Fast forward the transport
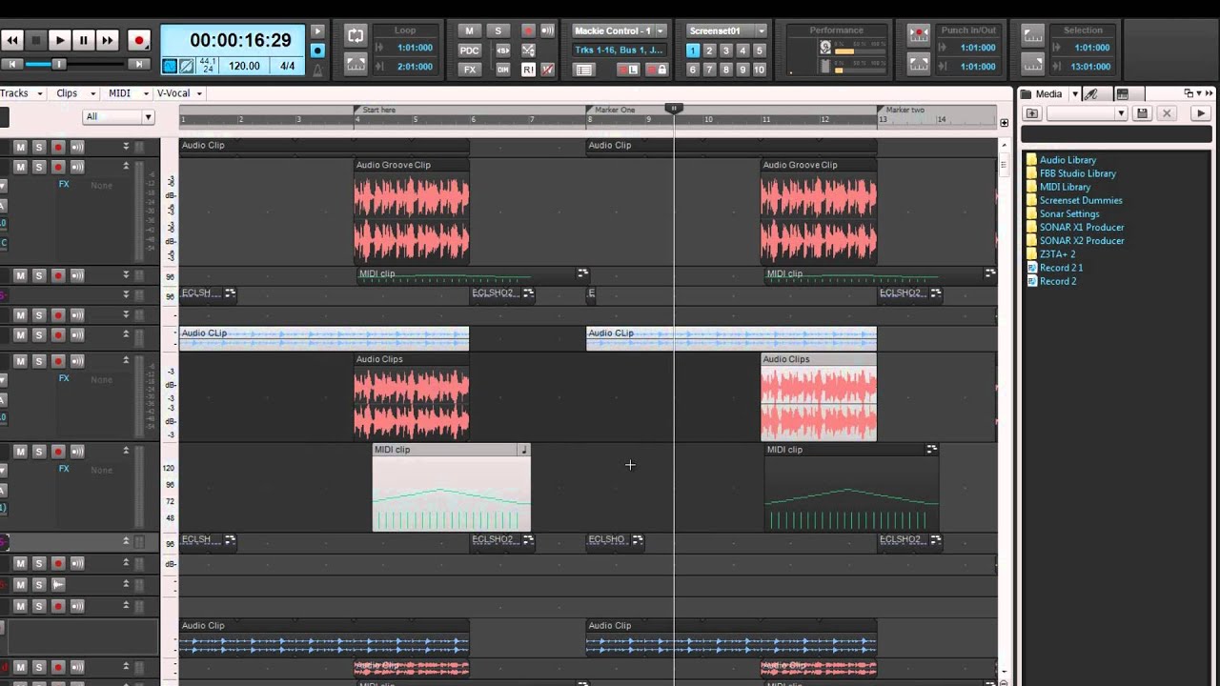The width and height of the screenshot is (1220, 686). (108, 40)
